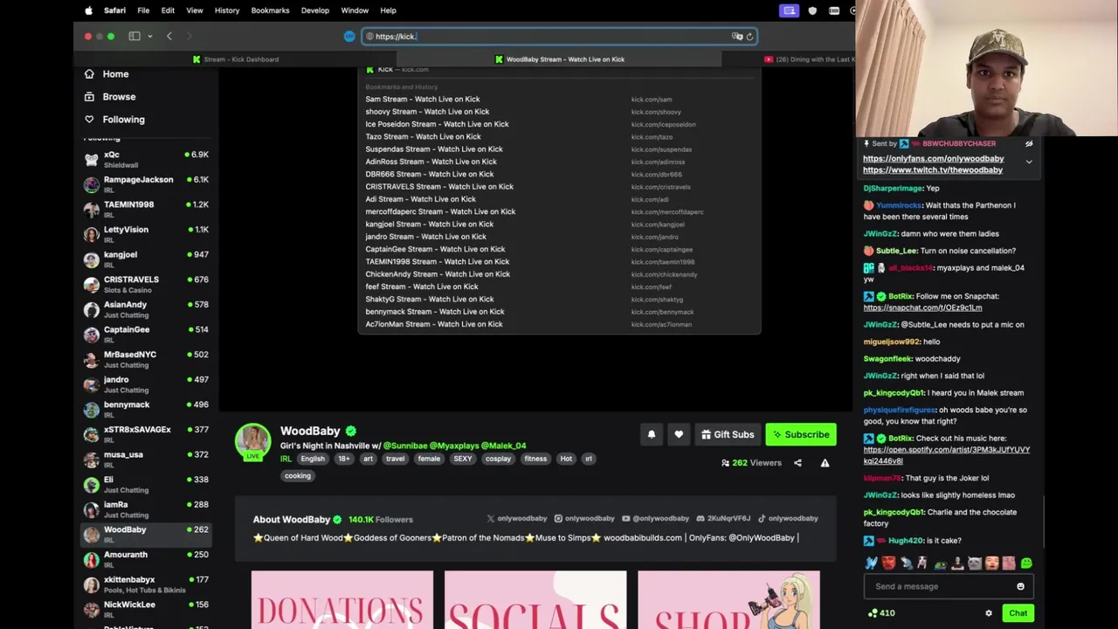Open the @Sunnibae mention link
Image resolution: width=1118 pixels, height=629 pixels.
pos(405,446)
